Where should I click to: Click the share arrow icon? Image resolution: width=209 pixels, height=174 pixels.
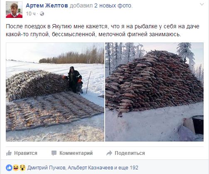tap(109, 153)
